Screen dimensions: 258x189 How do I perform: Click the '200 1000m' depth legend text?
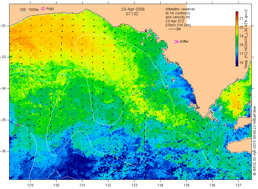coord(29,10)
